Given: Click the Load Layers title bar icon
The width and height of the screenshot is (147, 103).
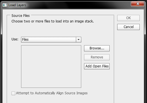Looking at the screenshot, I should [x=4, y=5].
